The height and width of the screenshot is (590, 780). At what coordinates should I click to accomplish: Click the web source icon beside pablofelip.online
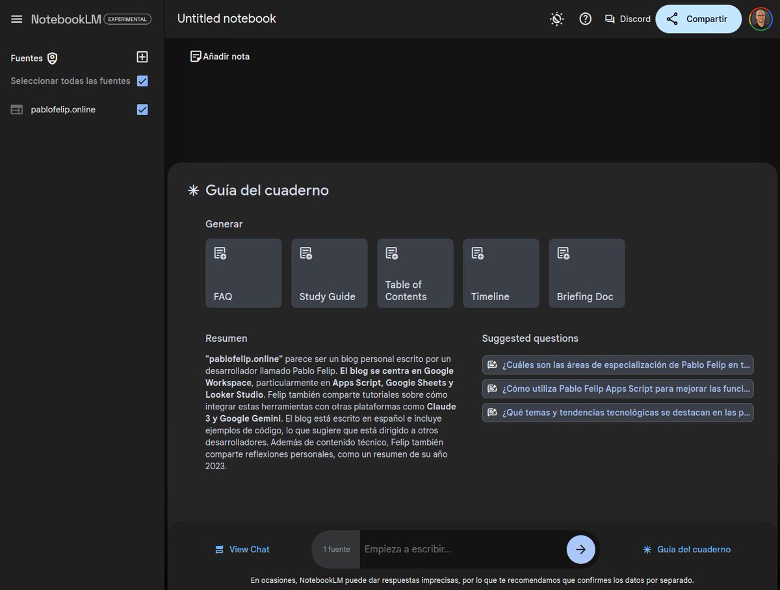tap(17, 110)
